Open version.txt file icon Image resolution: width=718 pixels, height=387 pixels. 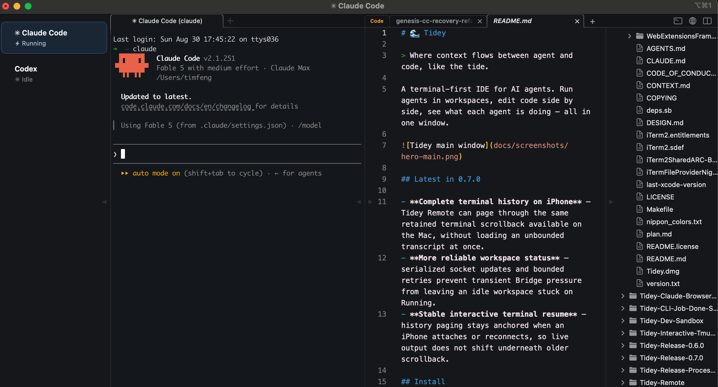coord(640,283)
